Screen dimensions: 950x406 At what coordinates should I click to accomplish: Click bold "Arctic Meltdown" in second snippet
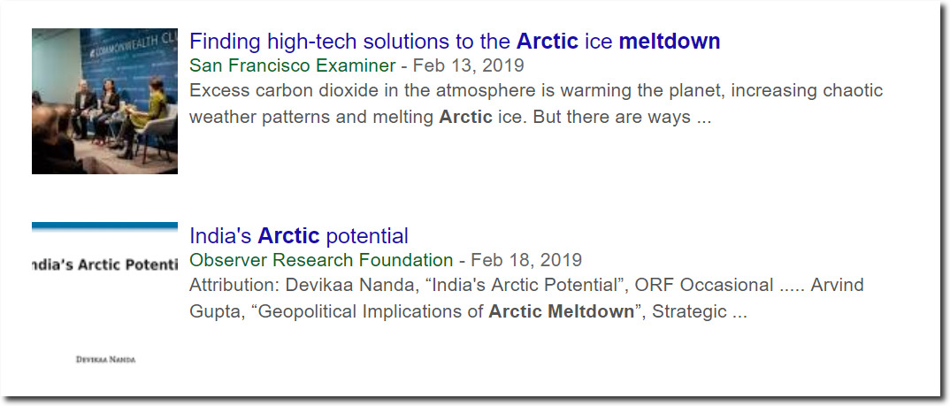561,311
